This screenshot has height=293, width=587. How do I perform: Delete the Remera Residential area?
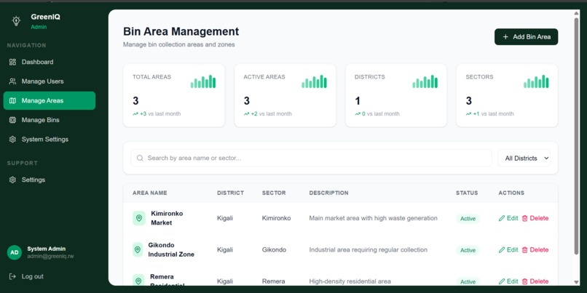pos(535,281)
